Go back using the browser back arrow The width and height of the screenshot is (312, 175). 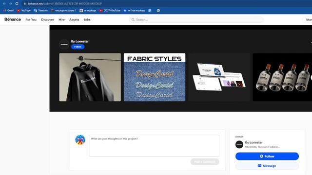click(x=4, y=3)
